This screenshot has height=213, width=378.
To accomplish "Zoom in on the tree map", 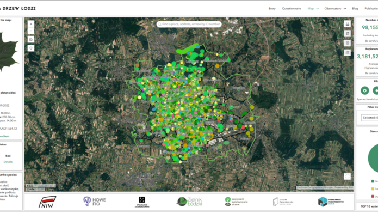I will tap(31, 24).
